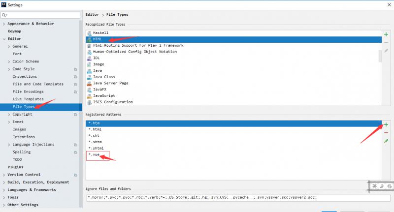Expand the Code Style subsection
Viewport: 394px width, 212px height.
tap(9, 69)
